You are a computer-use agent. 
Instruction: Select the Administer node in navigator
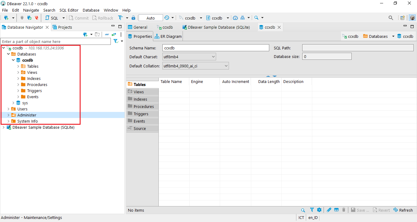(27, 115)
